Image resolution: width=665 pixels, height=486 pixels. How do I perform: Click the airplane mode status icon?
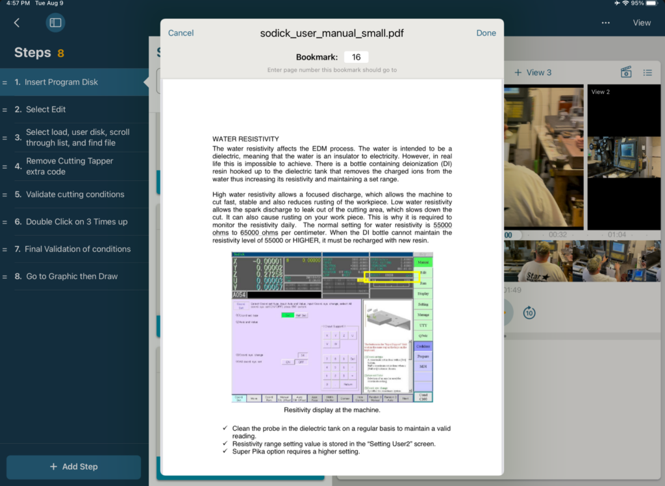point(617,3)
